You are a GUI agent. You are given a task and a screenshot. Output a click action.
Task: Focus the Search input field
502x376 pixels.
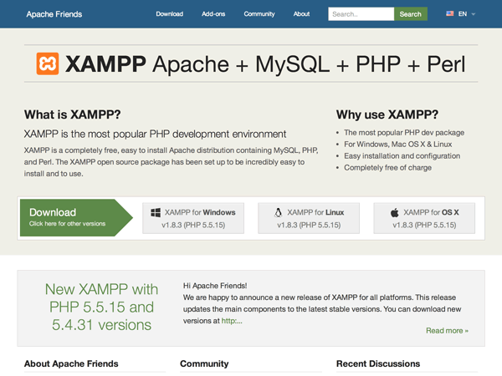361,14
